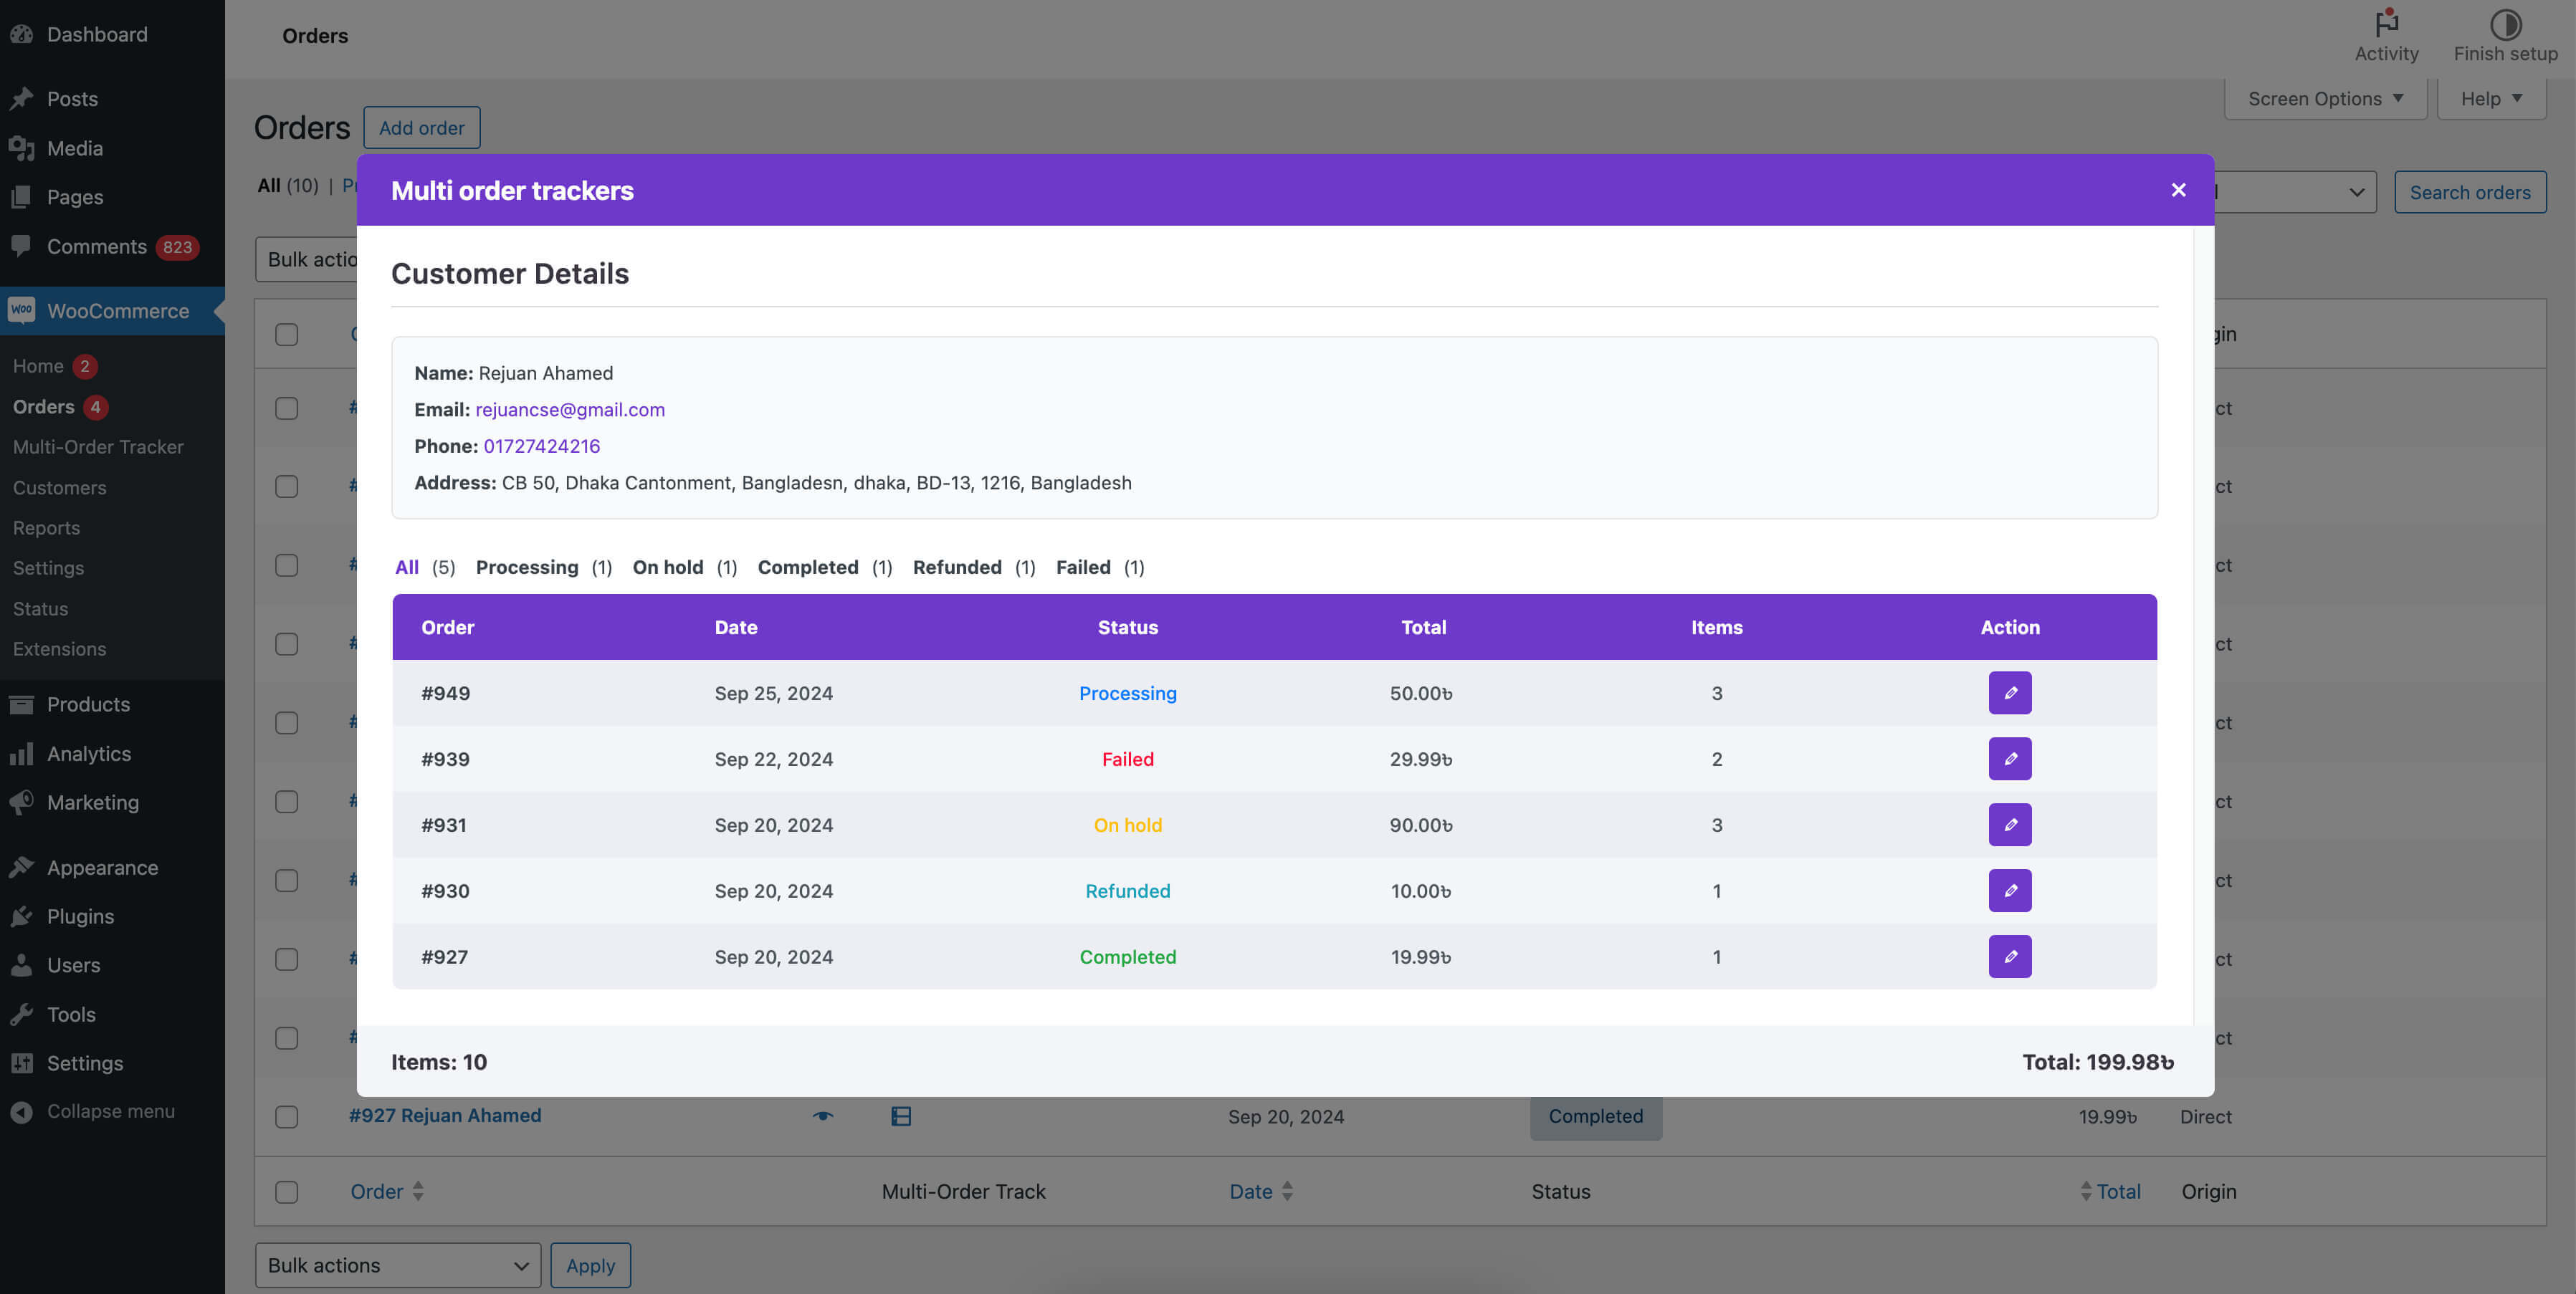Click the Search orders button
Screen dimensions: 2576x1294
(2470, 191)
